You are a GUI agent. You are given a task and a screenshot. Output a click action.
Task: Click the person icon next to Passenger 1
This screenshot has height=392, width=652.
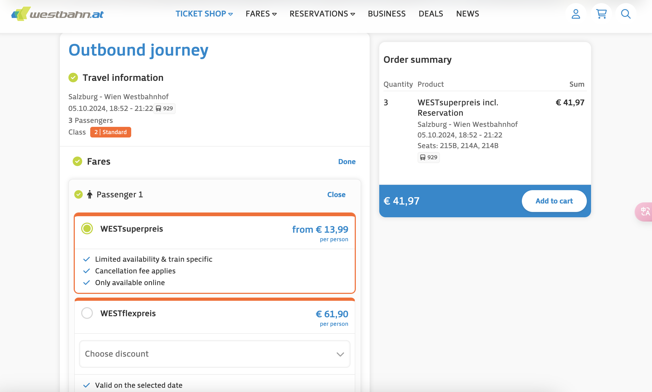pos(90,194)
